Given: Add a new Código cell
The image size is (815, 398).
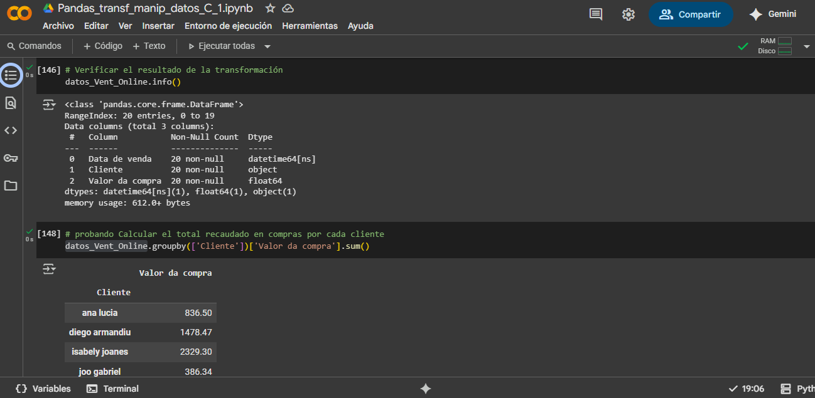Looking at the screenshot, I should click(x=103, y=46).
